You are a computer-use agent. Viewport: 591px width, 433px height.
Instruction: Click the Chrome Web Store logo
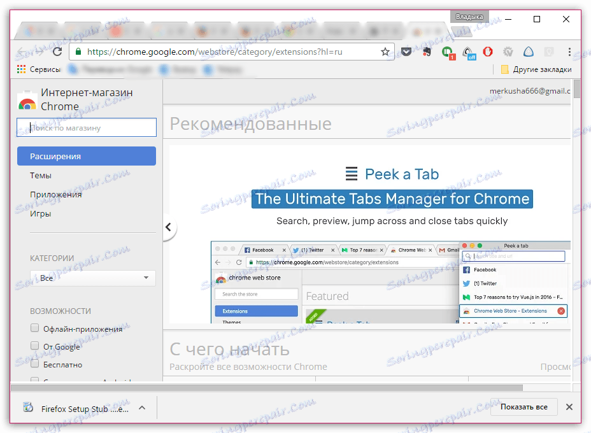point(27,100)
